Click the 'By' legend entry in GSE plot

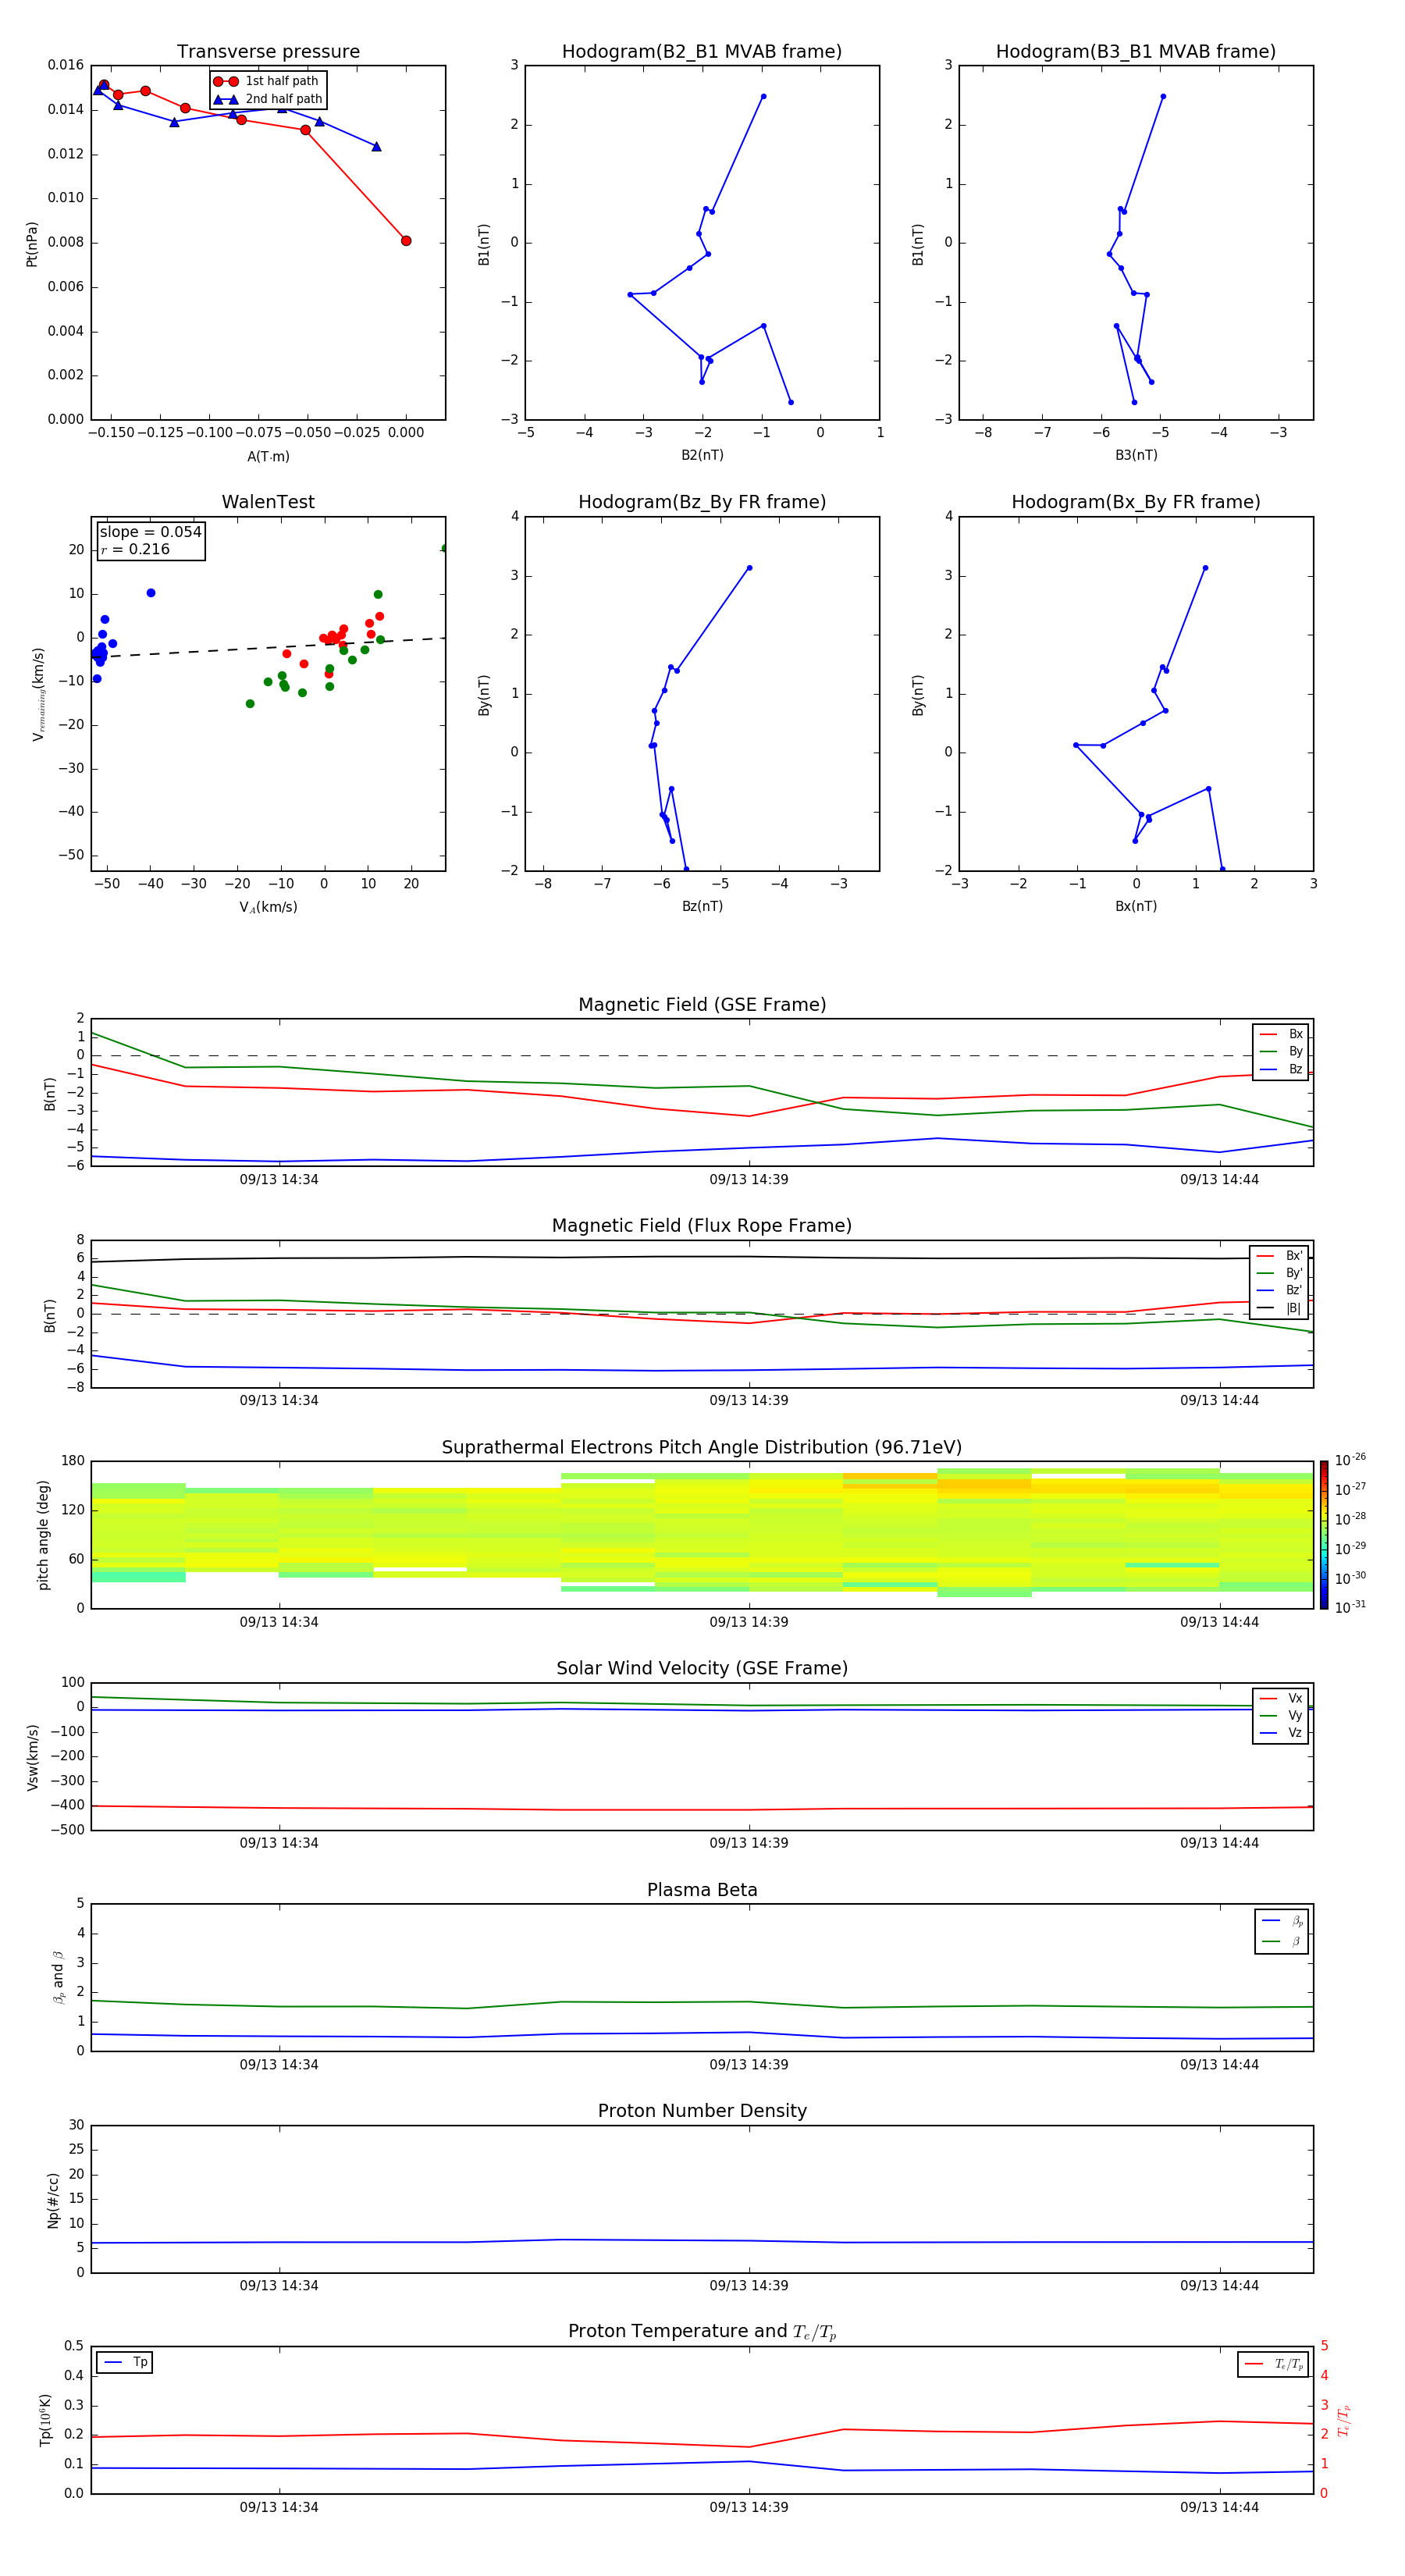point(1281,1051)
